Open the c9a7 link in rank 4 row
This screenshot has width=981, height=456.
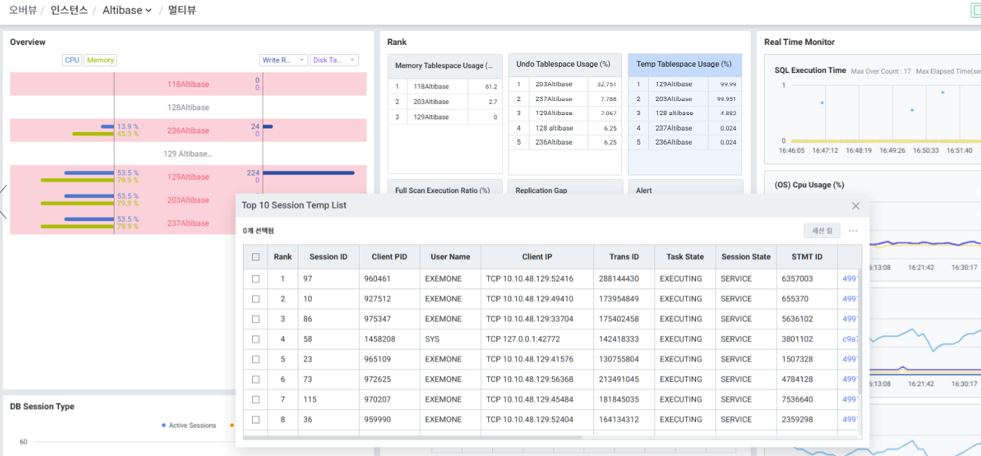point(849,339)
